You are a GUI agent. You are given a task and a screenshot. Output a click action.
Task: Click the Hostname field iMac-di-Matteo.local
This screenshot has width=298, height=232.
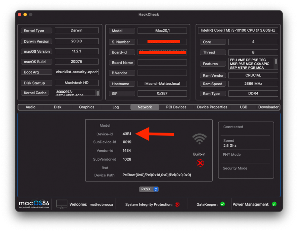[x=162, y=84]
